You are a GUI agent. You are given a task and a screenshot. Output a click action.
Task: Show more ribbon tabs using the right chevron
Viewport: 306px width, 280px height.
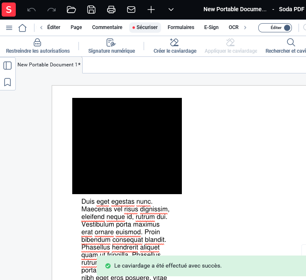pyautogui.click(x=245, y=27)
